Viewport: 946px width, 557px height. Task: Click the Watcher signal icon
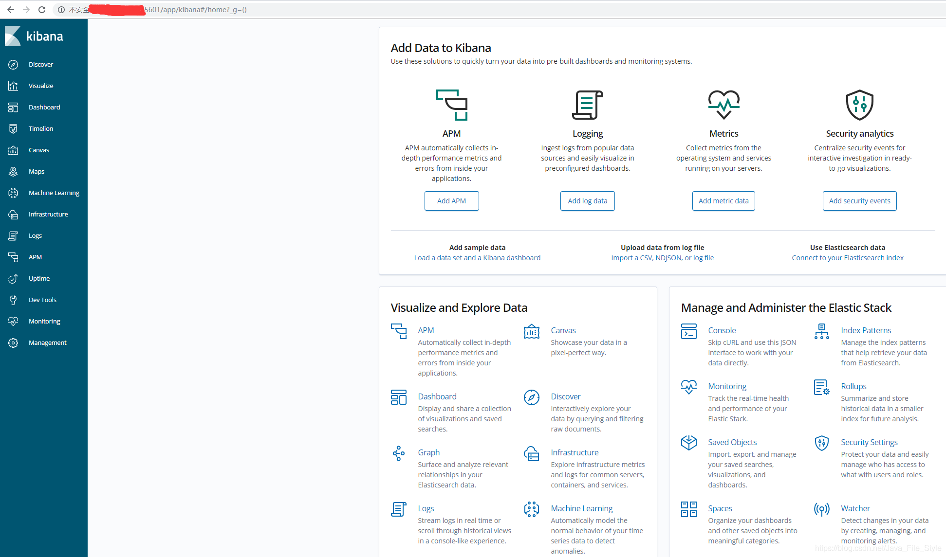click(x=822, y=509)
